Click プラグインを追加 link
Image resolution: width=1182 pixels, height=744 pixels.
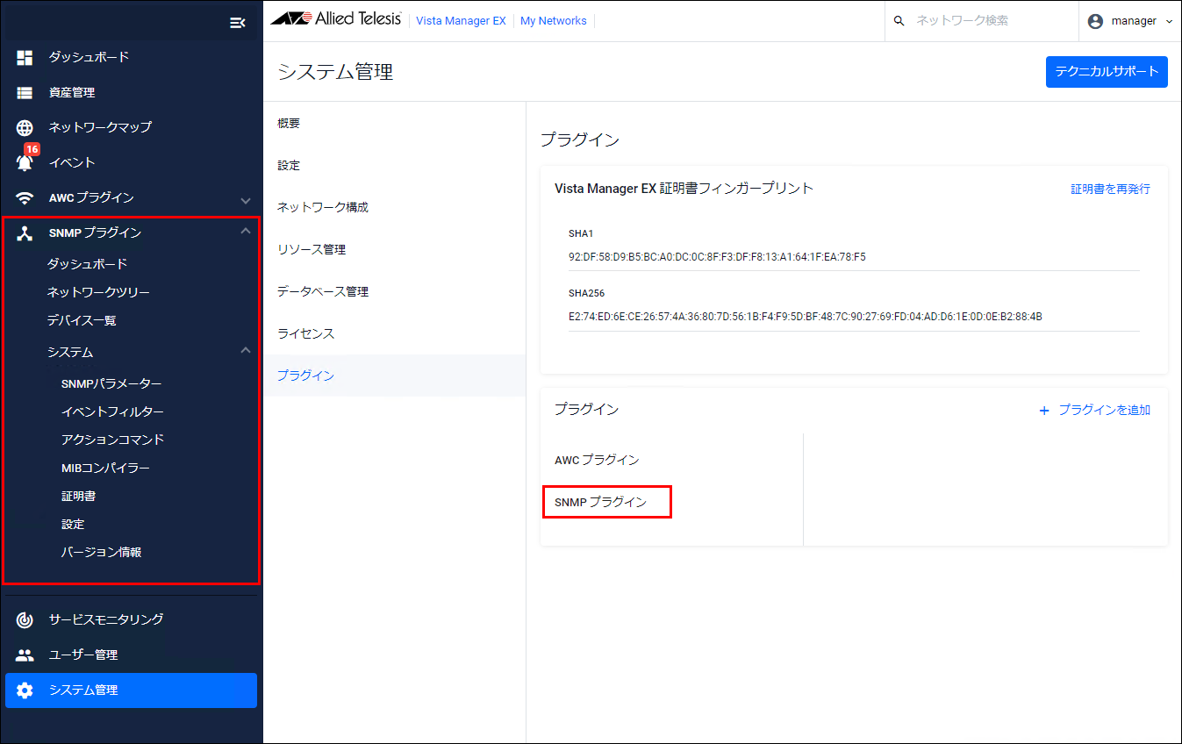point(1094,410)
